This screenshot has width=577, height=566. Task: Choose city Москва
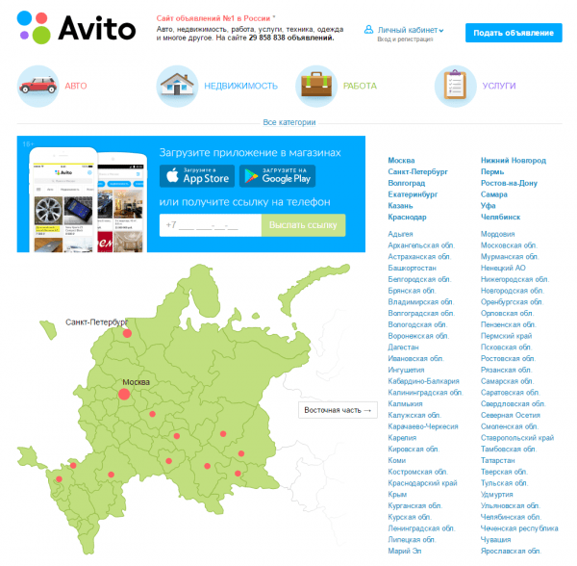(x=401, y=161)
